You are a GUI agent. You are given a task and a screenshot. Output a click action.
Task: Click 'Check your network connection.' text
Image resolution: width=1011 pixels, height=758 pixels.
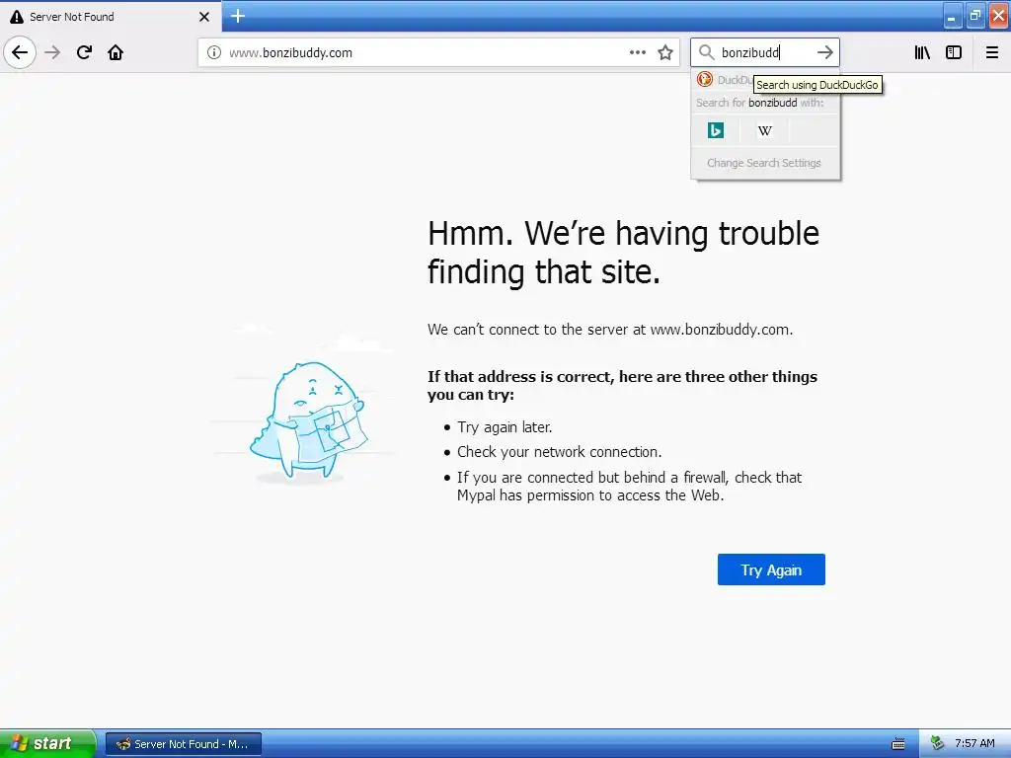pos(559,452)
